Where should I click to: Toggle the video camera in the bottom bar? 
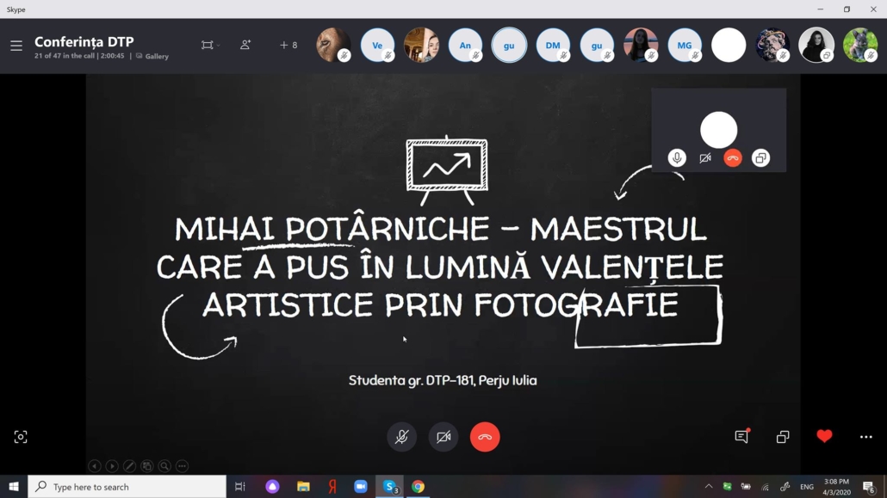tap(443, 437)
